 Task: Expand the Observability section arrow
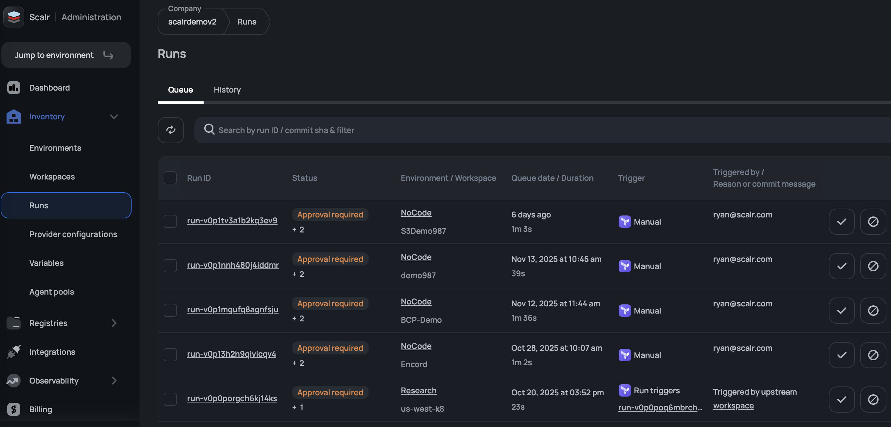click(114, 381)
